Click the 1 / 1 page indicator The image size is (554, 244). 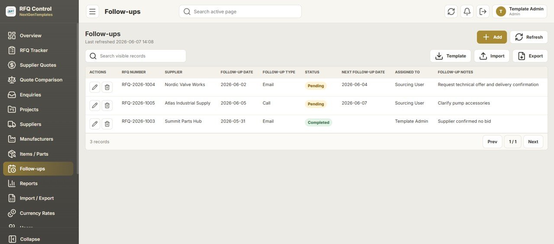tap(513, 142)
